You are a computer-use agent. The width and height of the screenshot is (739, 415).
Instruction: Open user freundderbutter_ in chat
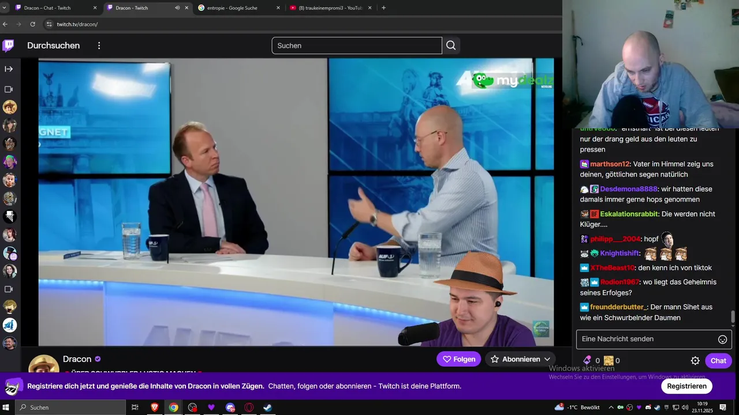tap(619, 307)
